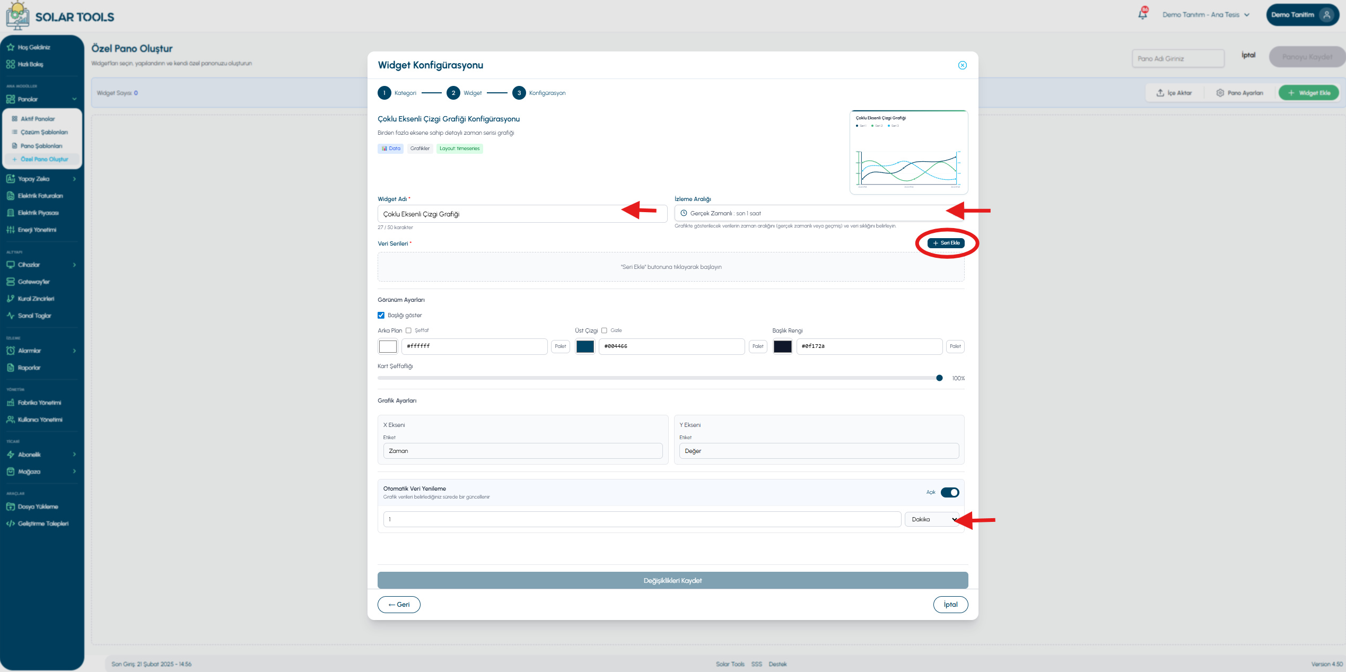Open the Cihazlar monitor icon in sidebar
1346x672 pixels.
coord(11,265)
